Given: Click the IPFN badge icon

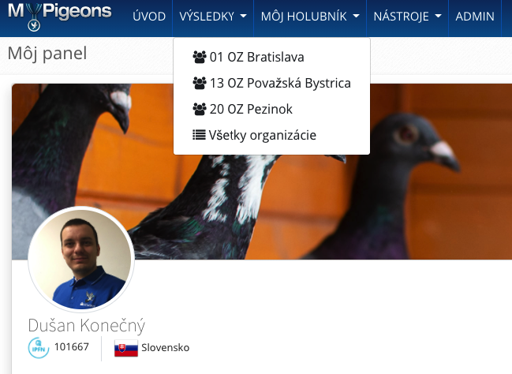Looking at the screenshot, I should point(39,348).
